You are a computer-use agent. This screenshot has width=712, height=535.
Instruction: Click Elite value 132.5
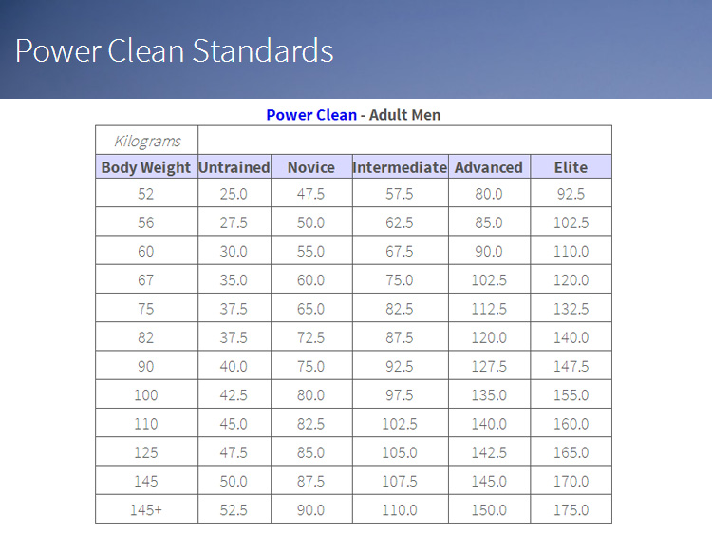tap(571, 309)
